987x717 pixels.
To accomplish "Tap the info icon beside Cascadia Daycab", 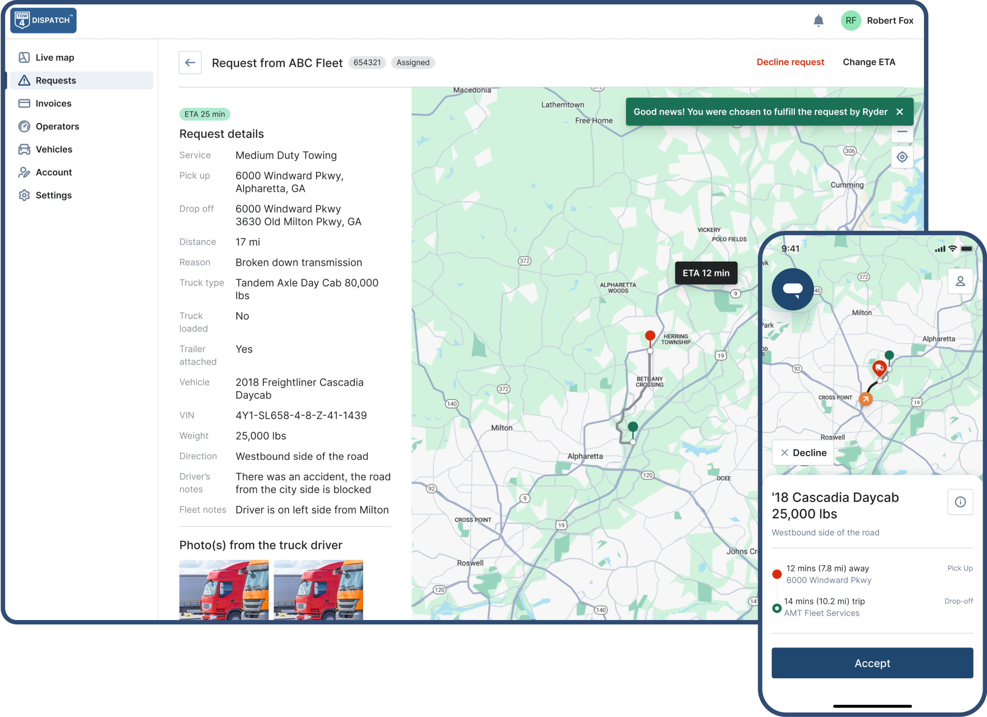I will 960,502.
